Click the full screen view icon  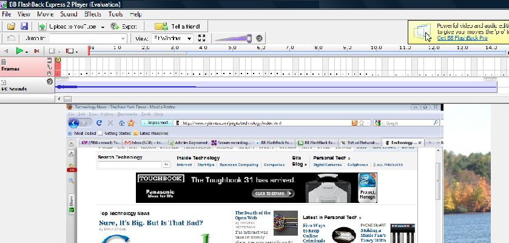tap(202, 38)
